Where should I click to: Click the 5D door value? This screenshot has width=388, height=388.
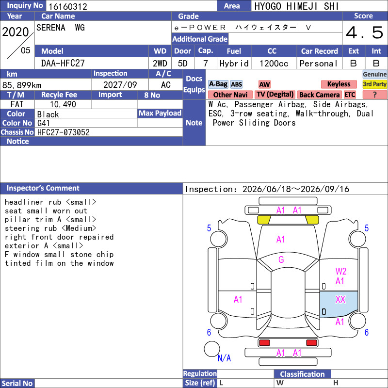pos(183,64)
